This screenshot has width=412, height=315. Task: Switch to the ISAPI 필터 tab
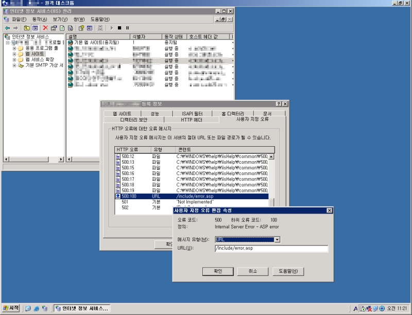pos(192,113)
